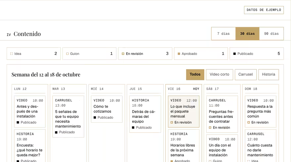This screenshot has width=291, height=162.
Task: Click the MIÉ 14 day header
Action: click(x=97, y=89)
